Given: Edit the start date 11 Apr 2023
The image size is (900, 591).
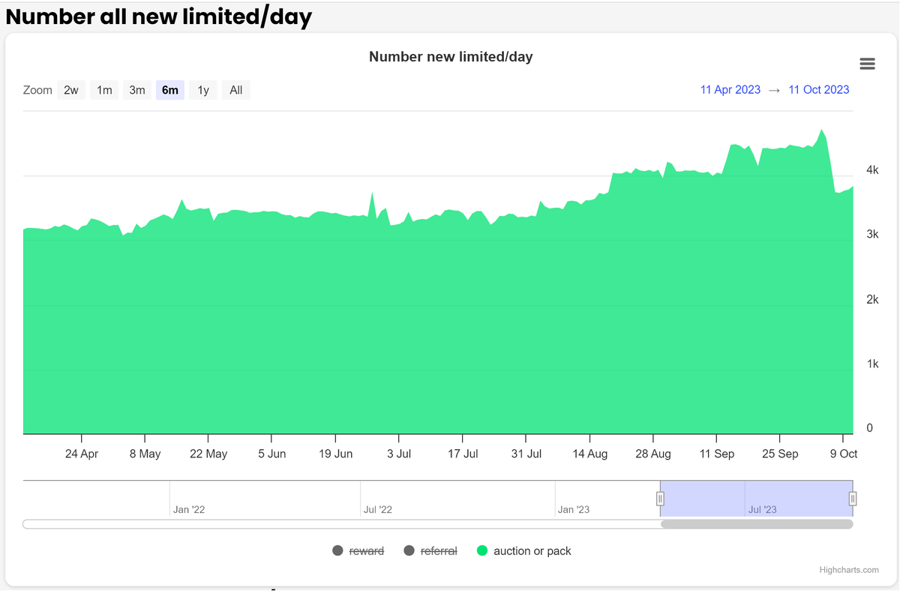Looking at the screenshot, I should (730, 90).
